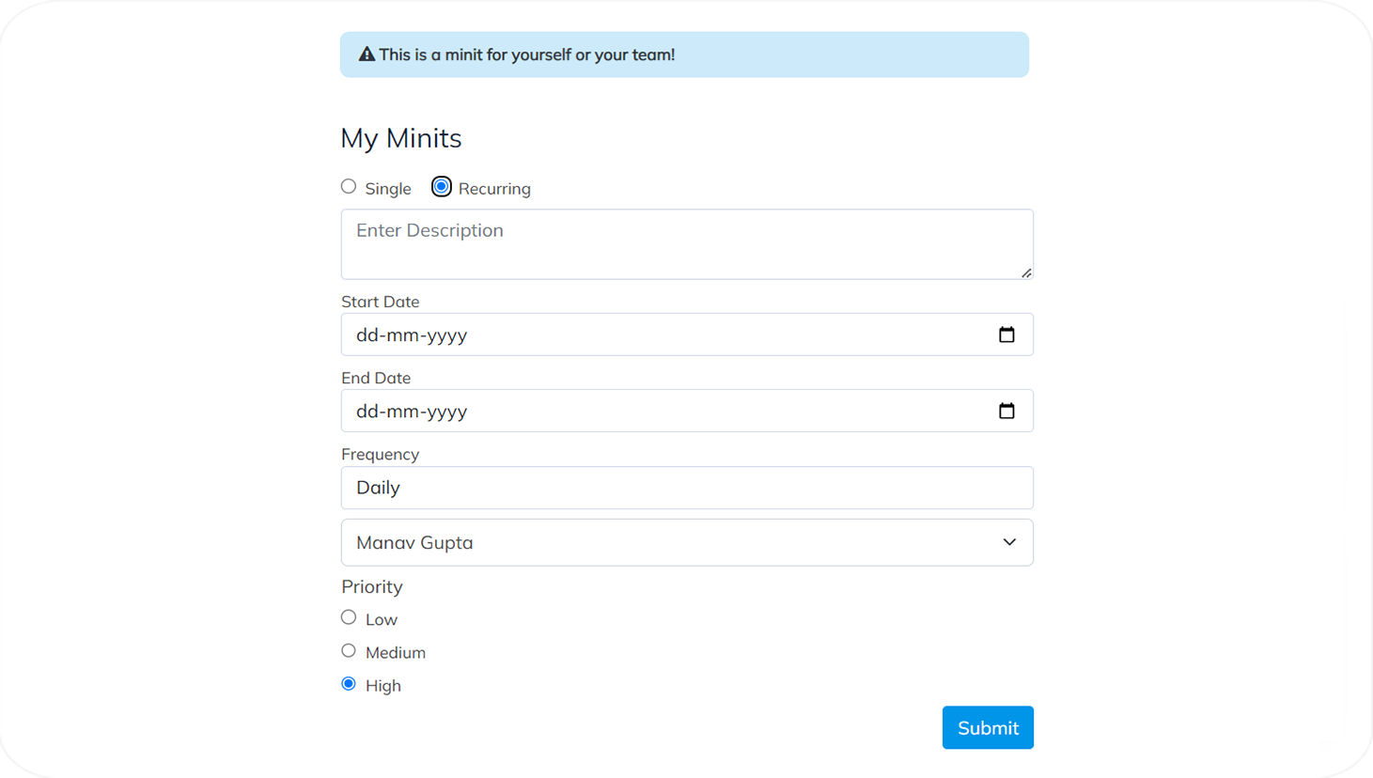Open the Start Date calendar picker icon
Image resolution: width=1373 pixels, height=778 pixels.
pyautogui.click(x=1006, y=335)
